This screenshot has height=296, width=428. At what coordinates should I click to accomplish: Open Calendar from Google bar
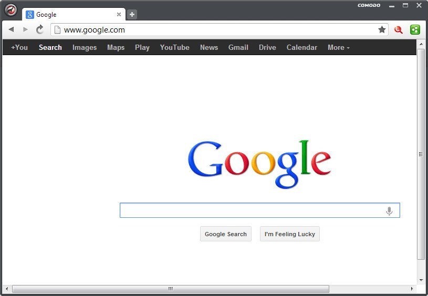pos(302,47)
